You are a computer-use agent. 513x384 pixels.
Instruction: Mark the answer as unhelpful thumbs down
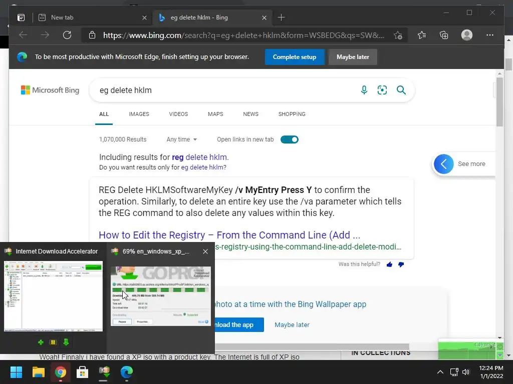tap(401, 264)
